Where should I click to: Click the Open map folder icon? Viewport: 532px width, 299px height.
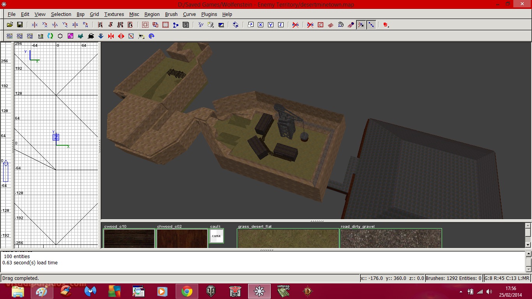[10, 25]
